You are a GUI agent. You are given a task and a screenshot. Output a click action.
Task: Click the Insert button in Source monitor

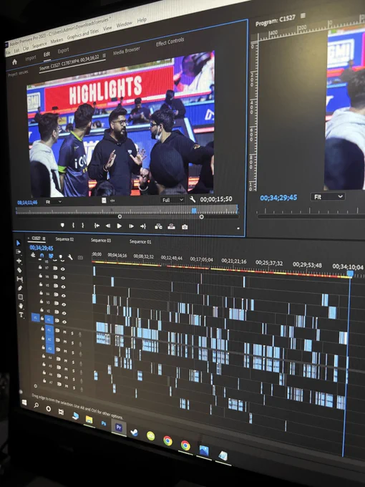pyautogui.click(x=158, y=226)
